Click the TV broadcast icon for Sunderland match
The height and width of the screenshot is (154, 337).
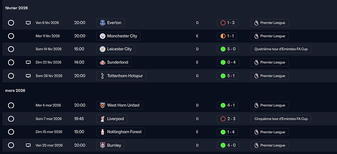[28, 62]
